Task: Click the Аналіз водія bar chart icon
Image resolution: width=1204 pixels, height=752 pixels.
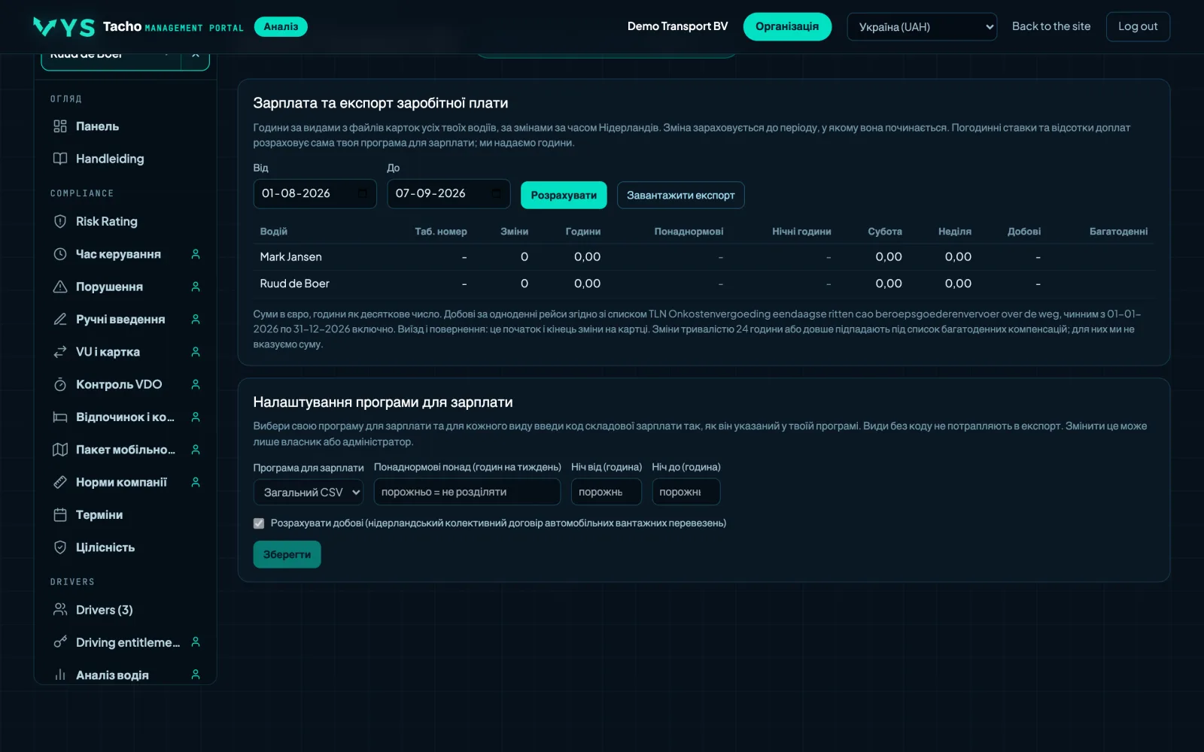Action: (60, 675)
